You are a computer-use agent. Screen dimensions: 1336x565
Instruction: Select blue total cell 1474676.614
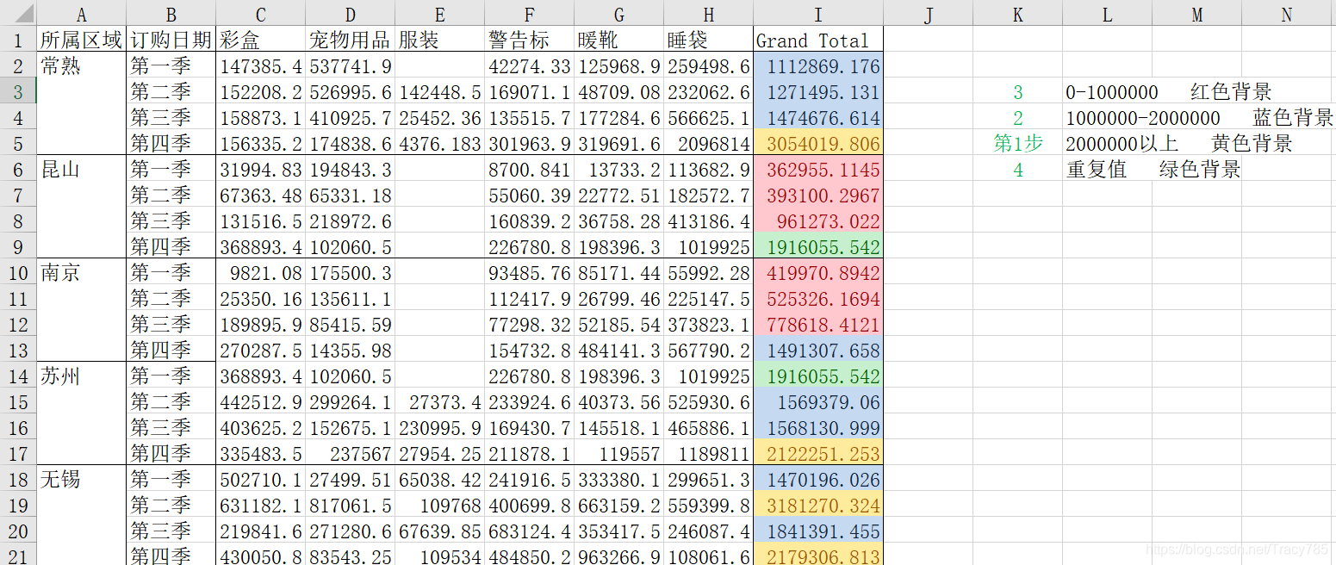pyautogui.click(x=818, y=118)
